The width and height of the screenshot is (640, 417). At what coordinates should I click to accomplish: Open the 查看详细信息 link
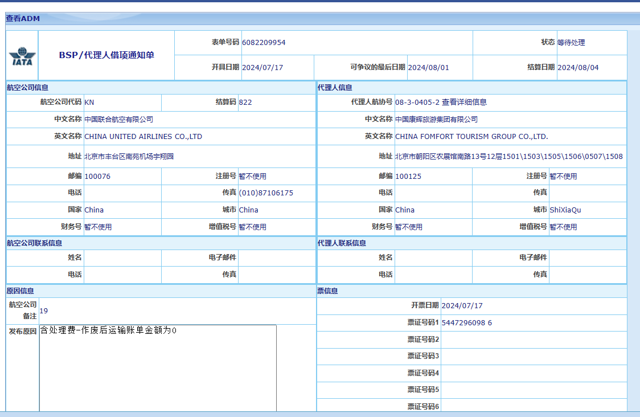[464, 103]
